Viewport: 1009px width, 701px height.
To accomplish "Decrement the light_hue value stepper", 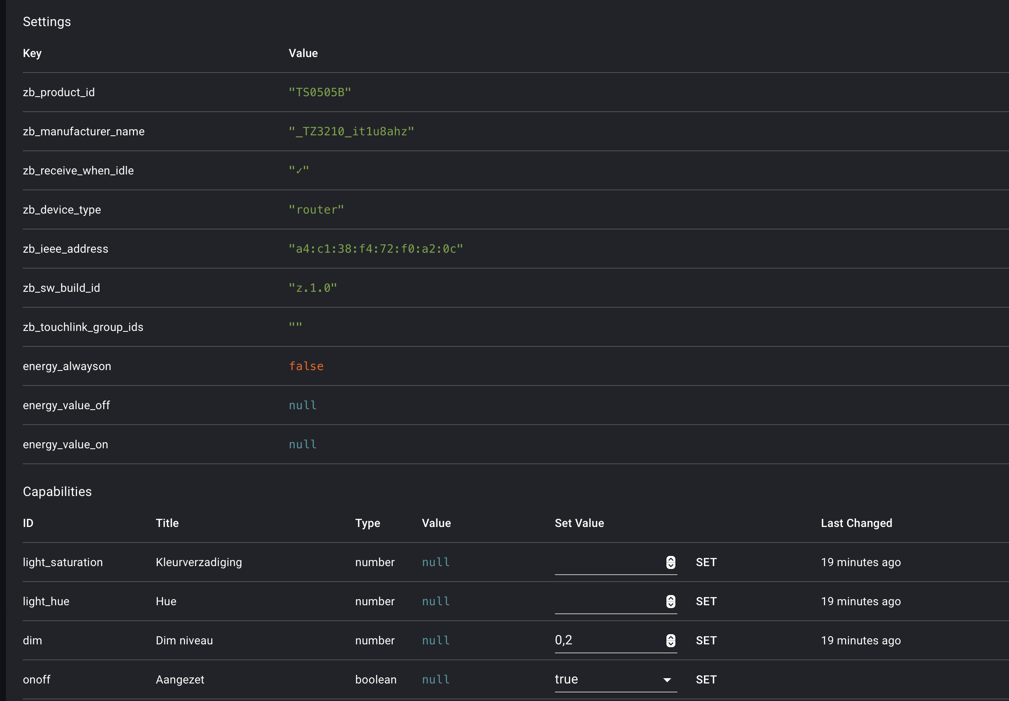I will point(670,604).
